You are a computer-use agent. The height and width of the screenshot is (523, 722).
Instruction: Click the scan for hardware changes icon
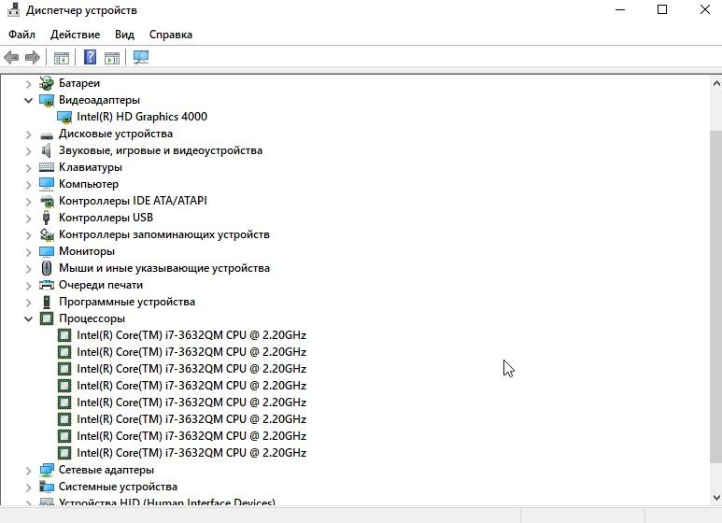(141, 58)
